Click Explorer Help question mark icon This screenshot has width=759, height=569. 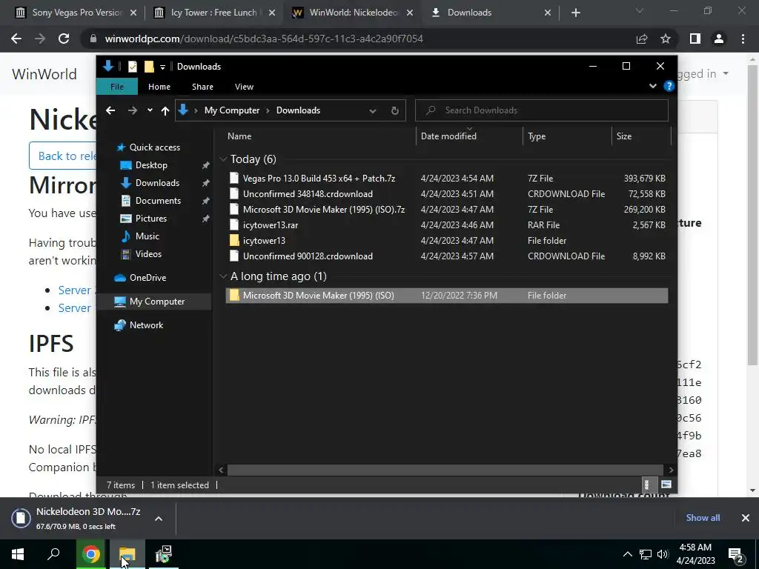pyautogui.click(x=669, y=86)
